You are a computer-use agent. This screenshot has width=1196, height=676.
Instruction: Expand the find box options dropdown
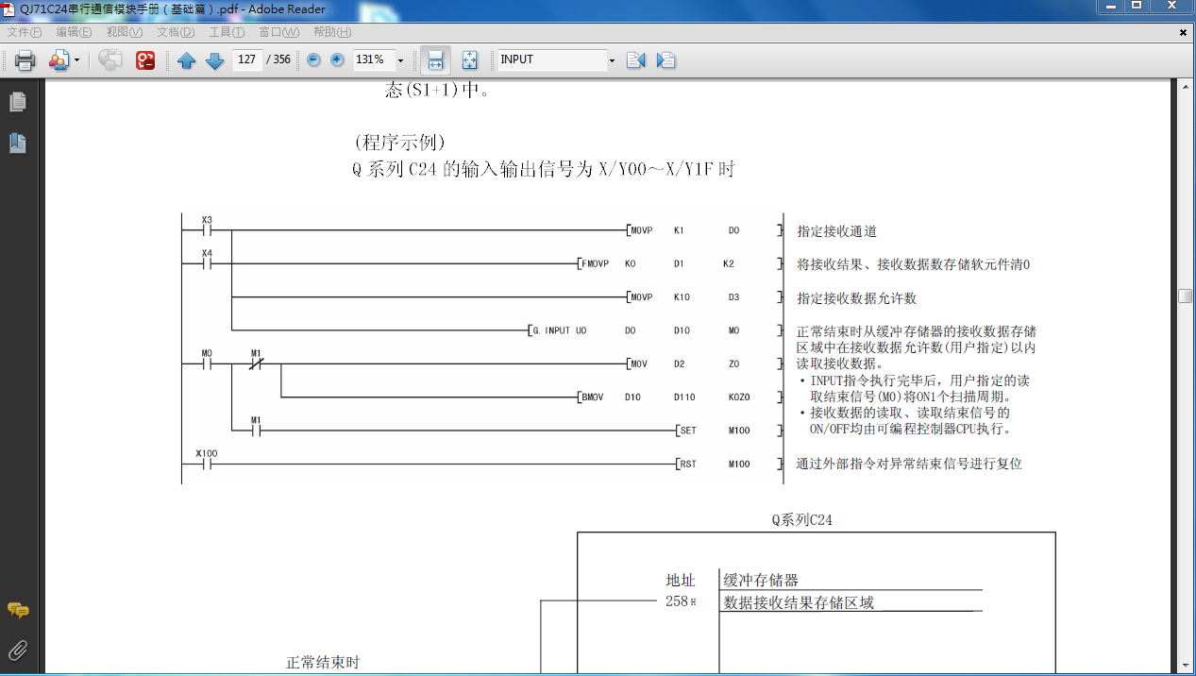[612, 60]
